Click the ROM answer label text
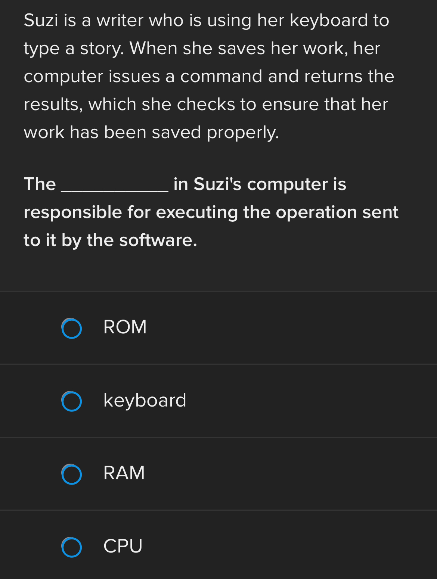Image resolution: width=437 pixels, height=579 pixels. pyautogui.click(x=125, y=327)
